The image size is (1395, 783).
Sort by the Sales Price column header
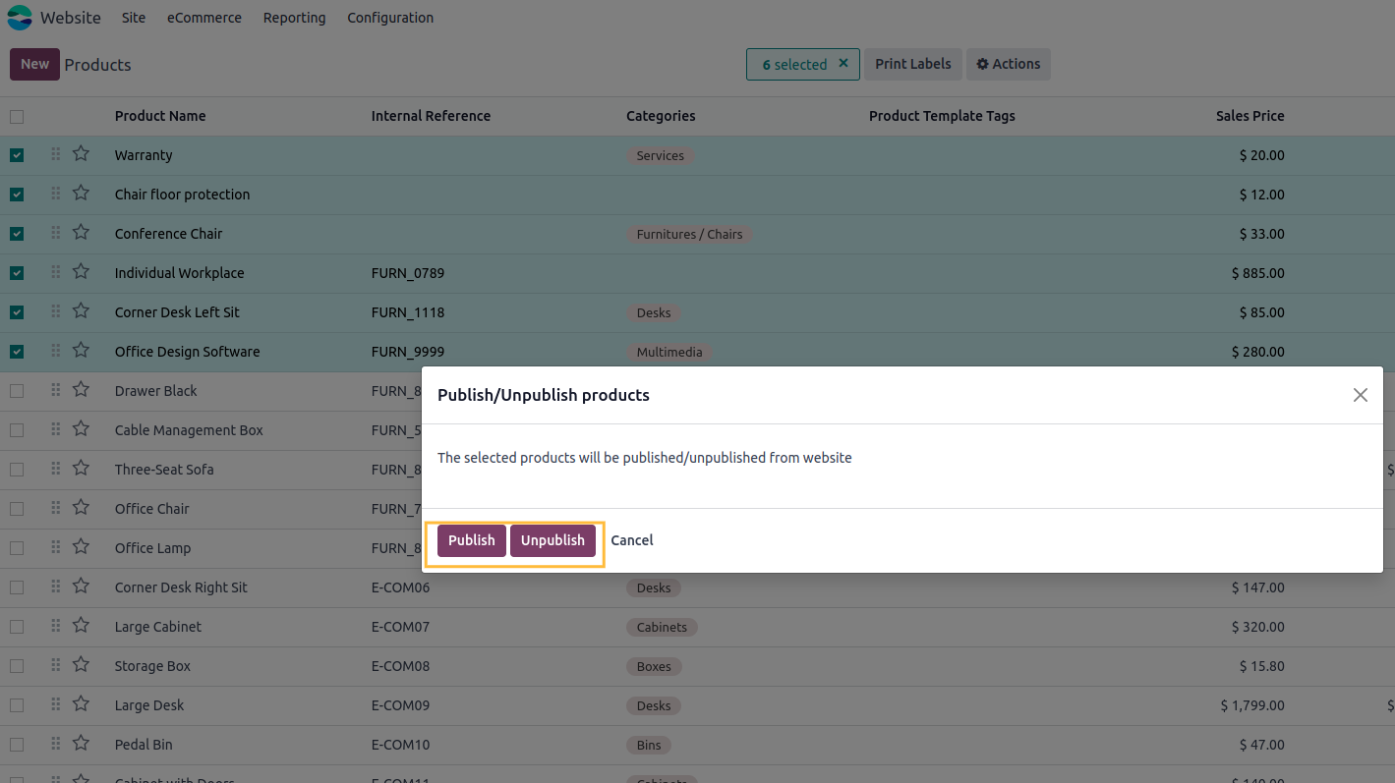click(1249, 116)
